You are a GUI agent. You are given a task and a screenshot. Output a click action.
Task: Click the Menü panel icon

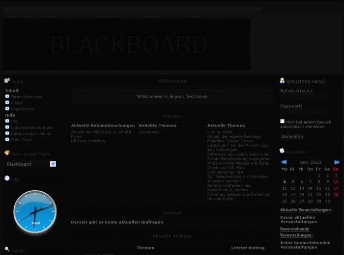tap(7, 81)
